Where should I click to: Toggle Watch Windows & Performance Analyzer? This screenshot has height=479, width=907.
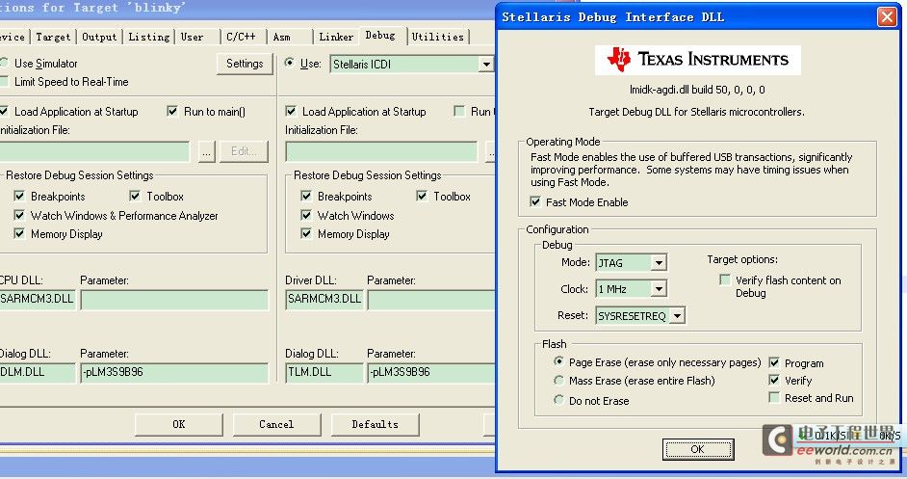pyautogui.click(x=19, y=215)
